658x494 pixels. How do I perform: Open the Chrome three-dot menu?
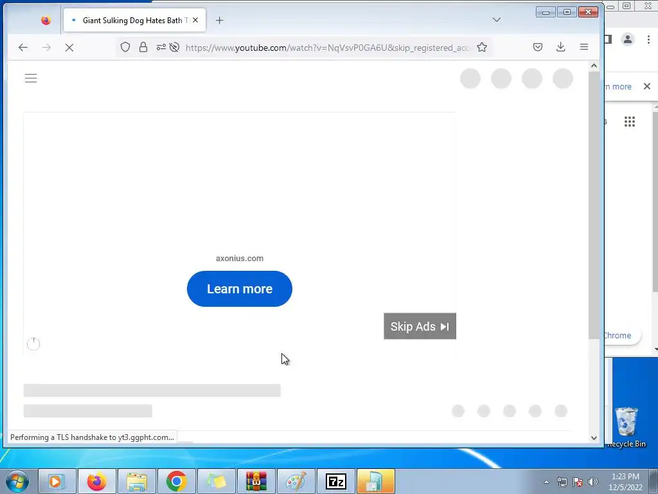pos(648,39)
